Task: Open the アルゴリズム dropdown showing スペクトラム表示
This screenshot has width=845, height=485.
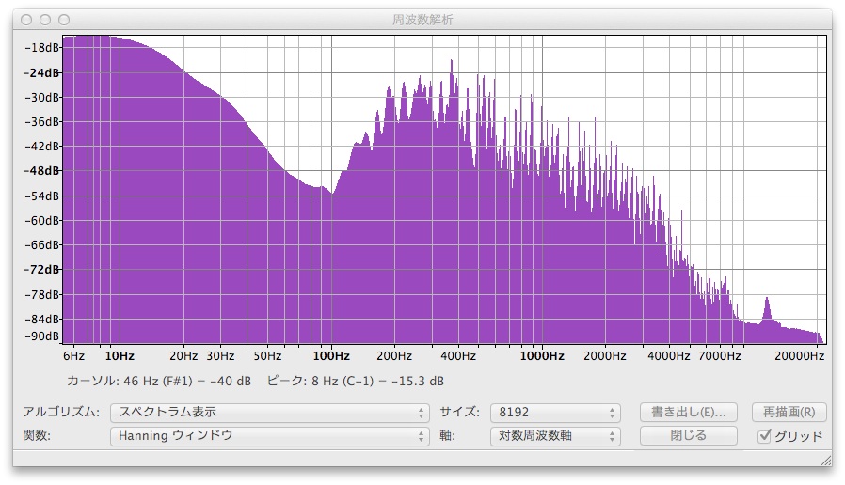Action: point(269,413)
